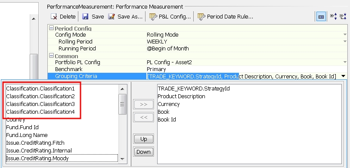Image resolution: width=350 pixels, height=168 pixels.
Task: Click the Save floppy disk icon
Action: pyautogui.click(x=85, y=16)
